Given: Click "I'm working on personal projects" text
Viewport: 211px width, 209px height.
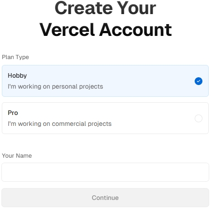Looking at the screenshot, I should pyautogui.click(x=55, y=87).
